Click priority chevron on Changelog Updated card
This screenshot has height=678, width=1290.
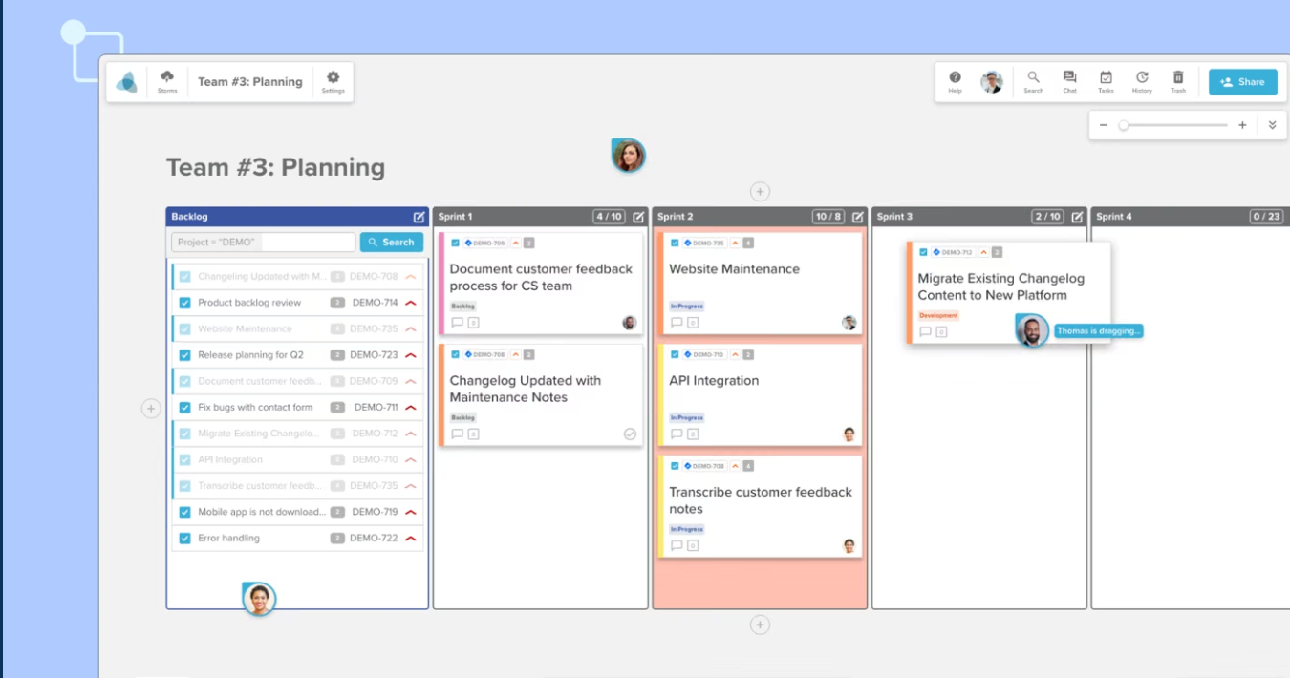point(516,354)
